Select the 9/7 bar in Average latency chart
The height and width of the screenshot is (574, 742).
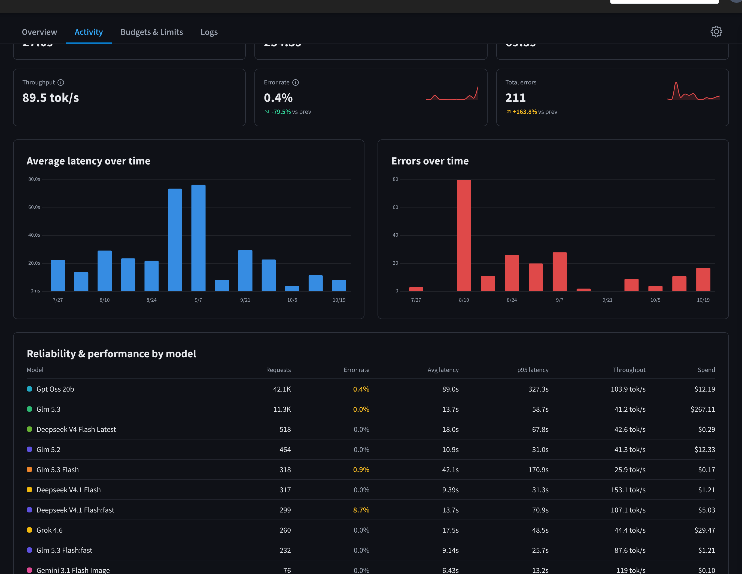tap(198, 238)
